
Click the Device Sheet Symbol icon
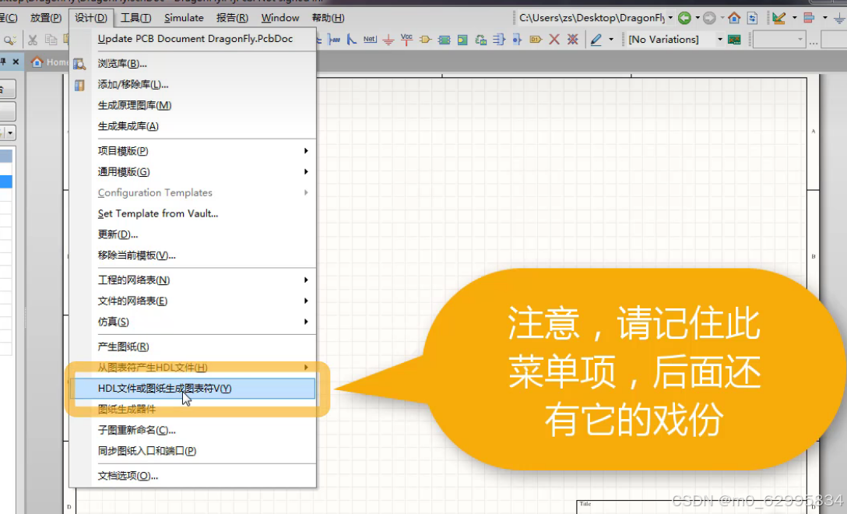481,40
